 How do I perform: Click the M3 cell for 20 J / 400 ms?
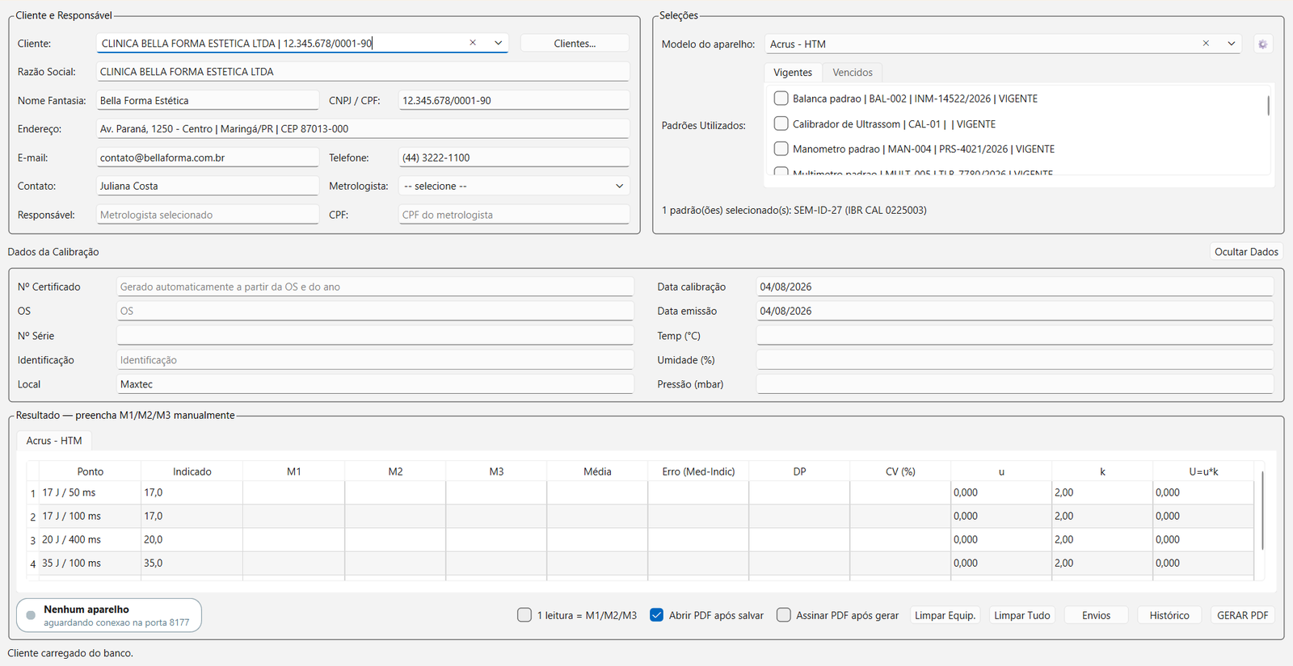pos(496,539)
